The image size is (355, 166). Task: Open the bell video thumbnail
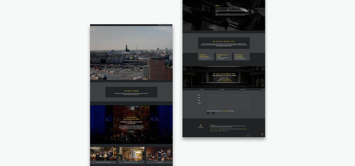coord(131,153)
